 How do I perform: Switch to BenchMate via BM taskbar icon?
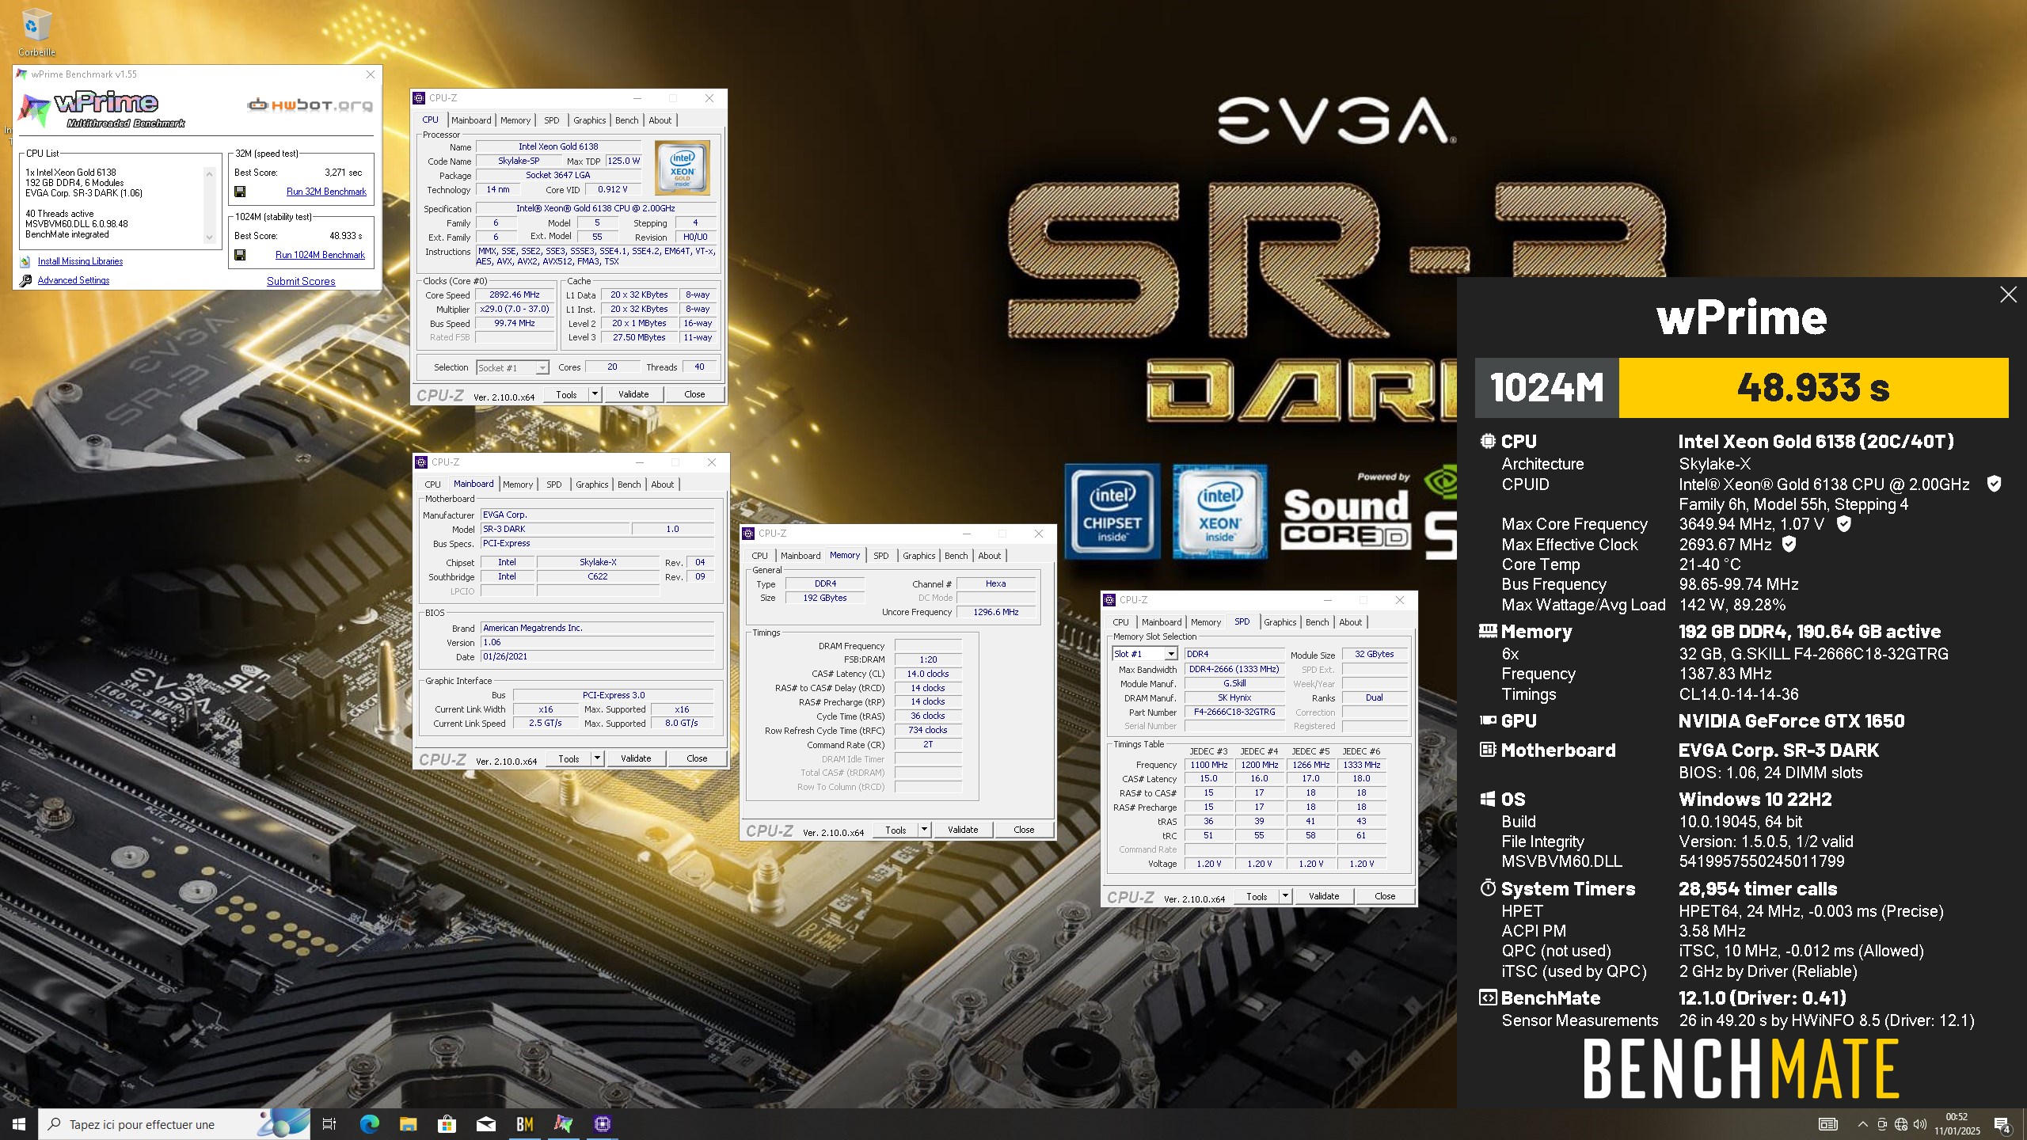coord(524,1124)
